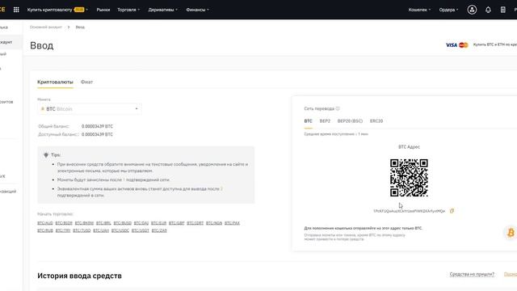
Task: Copy the BTC deposit address
Action: (452, 211)
